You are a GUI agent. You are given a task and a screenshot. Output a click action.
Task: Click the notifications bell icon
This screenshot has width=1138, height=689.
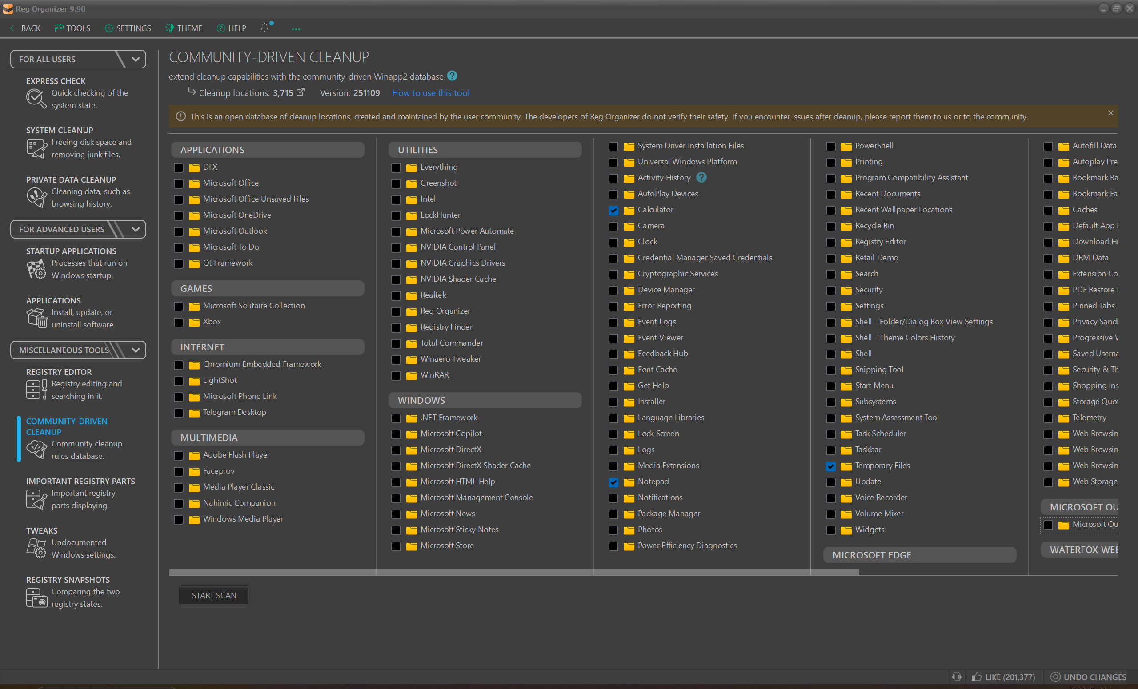(264, 28)
